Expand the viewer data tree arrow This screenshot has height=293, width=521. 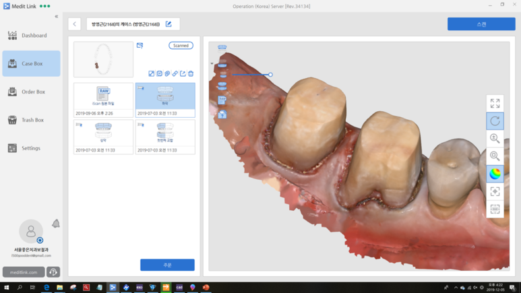coord(212,63)
